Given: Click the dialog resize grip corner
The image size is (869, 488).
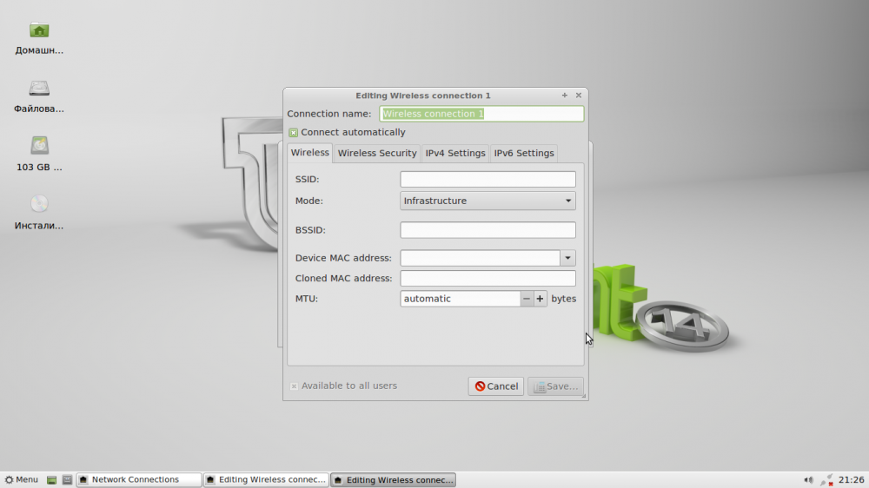Looking at the screenshot, I should (x=584, y=395).
